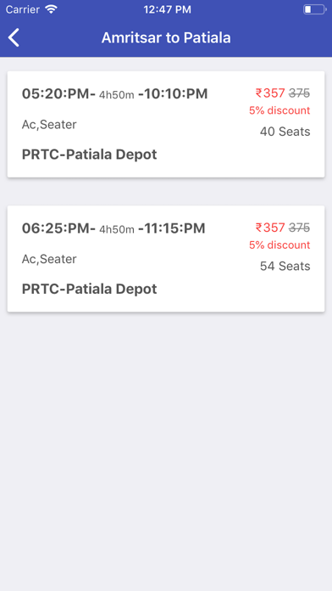Screen dimensions: 332x591
Task: Tap Ac,Seater on the first card
Action: (x=49, y=125)
